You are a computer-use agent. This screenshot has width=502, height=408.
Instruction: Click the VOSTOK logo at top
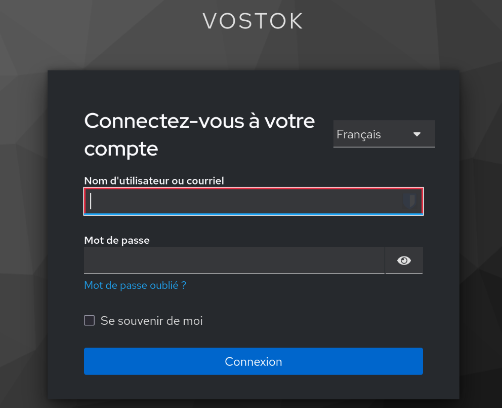(x=253, y=21)
